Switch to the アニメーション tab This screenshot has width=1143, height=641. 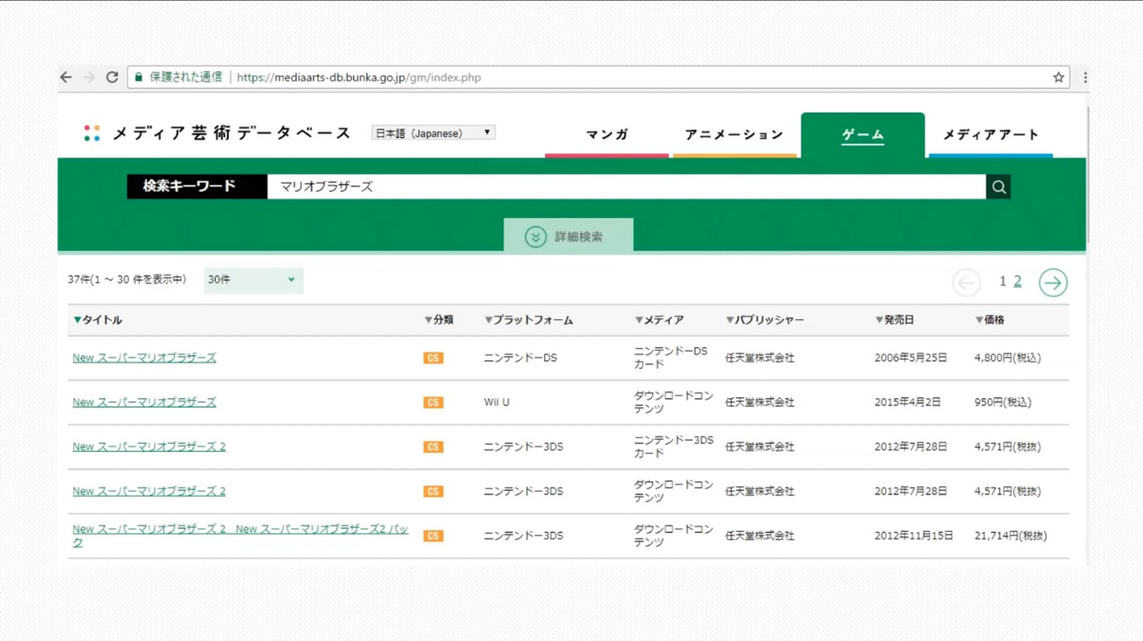click(x=734, y=135)
